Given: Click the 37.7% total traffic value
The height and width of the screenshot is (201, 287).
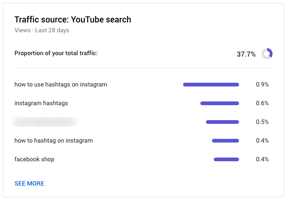Looking at the screenshot, I should [x=246, y=54].
